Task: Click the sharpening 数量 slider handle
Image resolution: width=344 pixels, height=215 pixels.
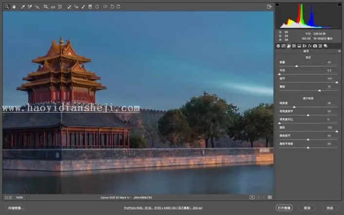Action: (x=297, y=66)
